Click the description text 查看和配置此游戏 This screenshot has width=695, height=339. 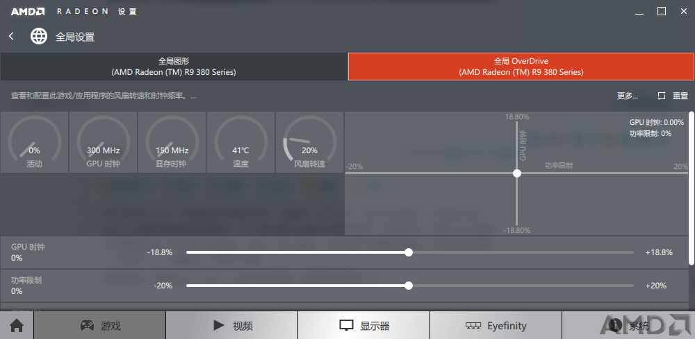[104, 96]
